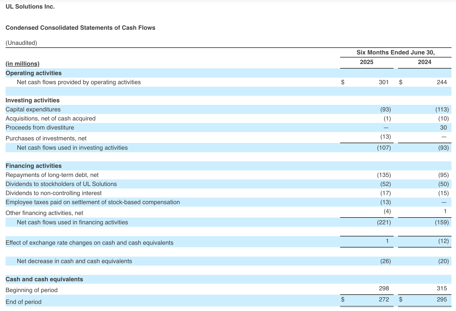Click the ending cash value 295

click(x=442, y=299)
